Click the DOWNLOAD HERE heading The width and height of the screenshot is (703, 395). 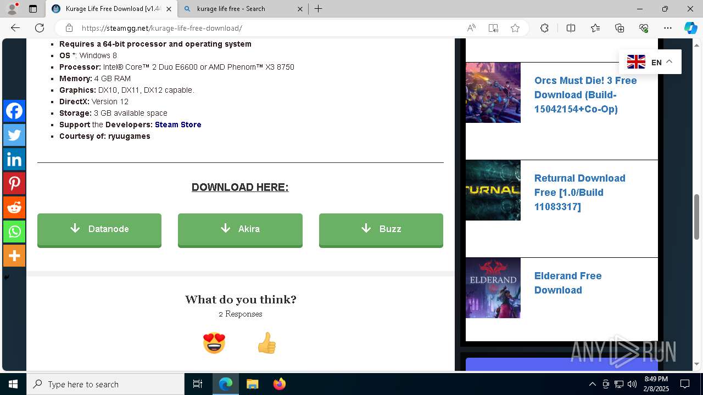click(x=240, y=187)
